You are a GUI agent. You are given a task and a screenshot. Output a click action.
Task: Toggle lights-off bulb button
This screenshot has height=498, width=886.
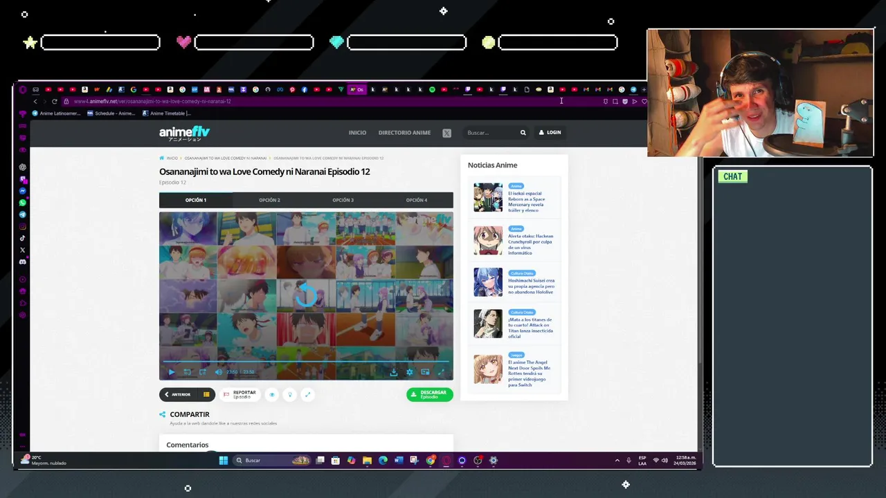pyautogui.click(x=290, y=394)
